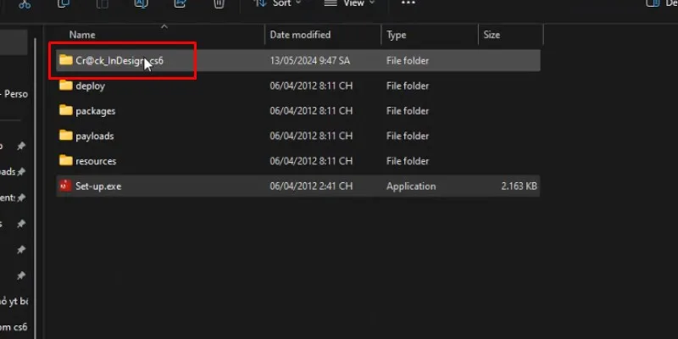
Task: Click the date 06/04/2012 2:41 CH
Action: pyautogui.click(x=311, y=186)
